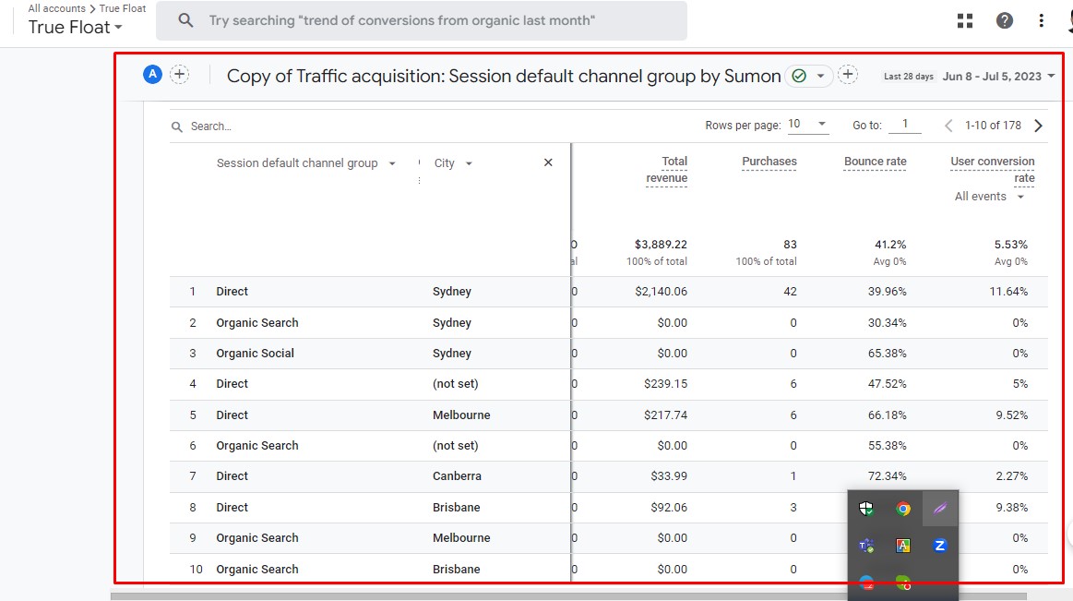Sort by the Purchases column header
Image resolution: width=1073 pixels, height=601 pixels.
[769, 162]
